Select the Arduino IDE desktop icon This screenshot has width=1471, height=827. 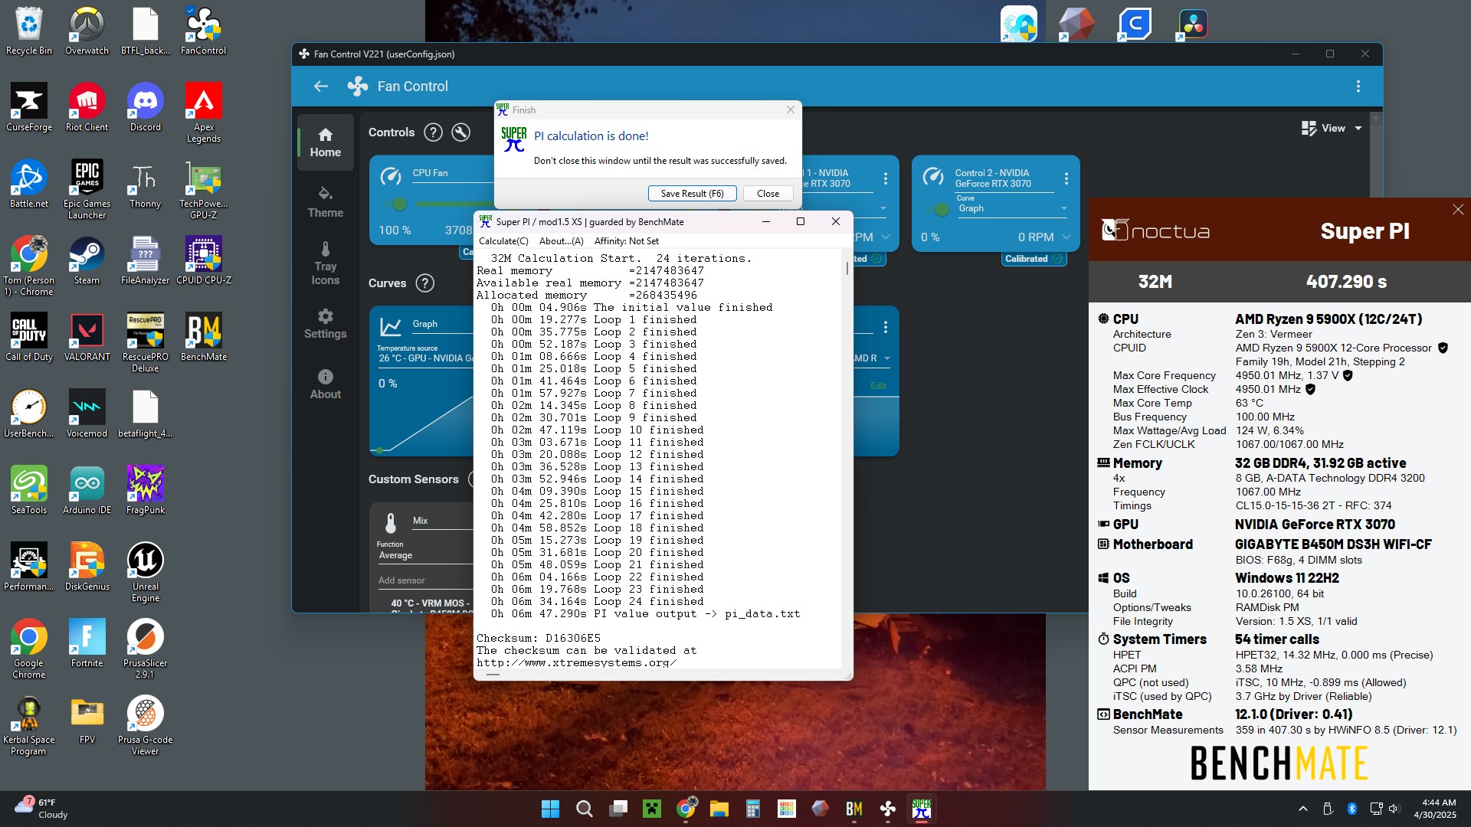point(87,491)
